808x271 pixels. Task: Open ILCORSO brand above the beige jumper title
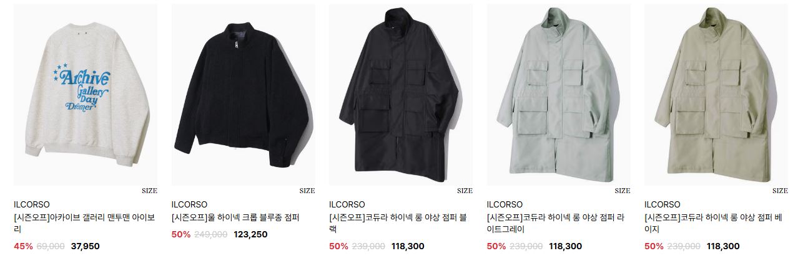(663, 204)
